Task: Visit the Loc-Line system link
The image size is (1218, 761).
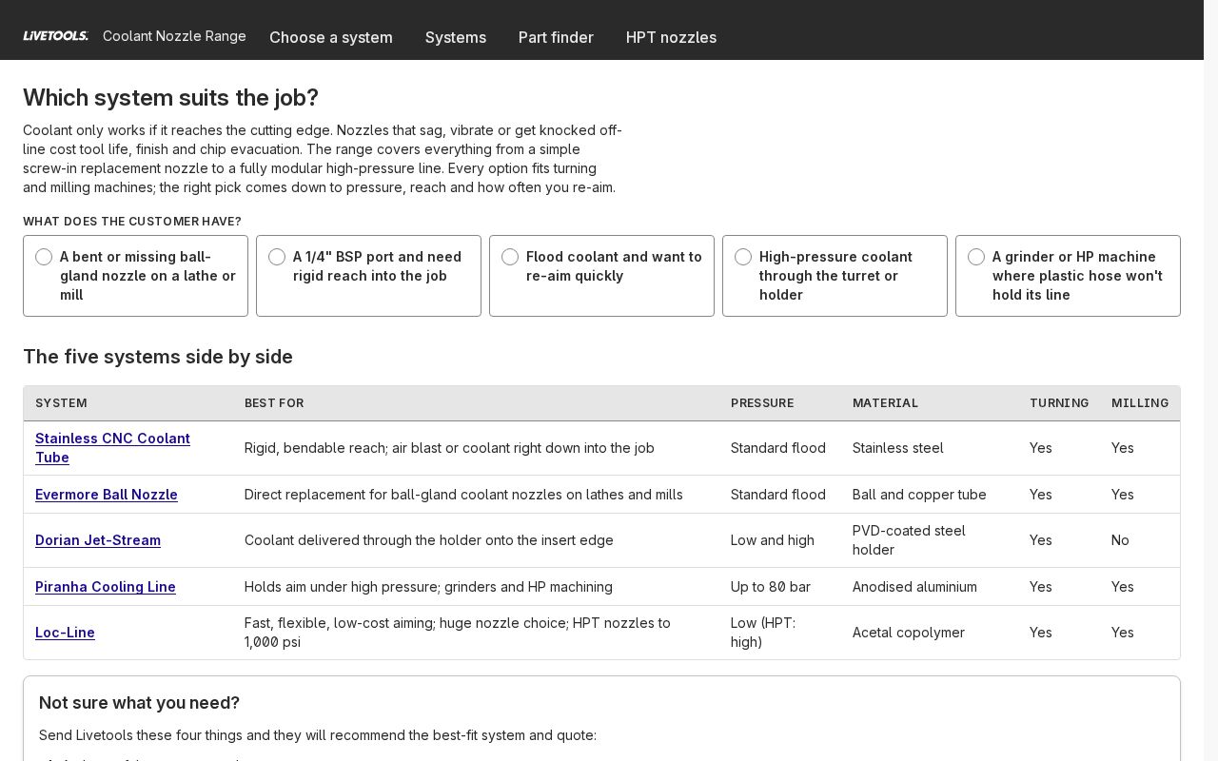Action: (65, 633)
